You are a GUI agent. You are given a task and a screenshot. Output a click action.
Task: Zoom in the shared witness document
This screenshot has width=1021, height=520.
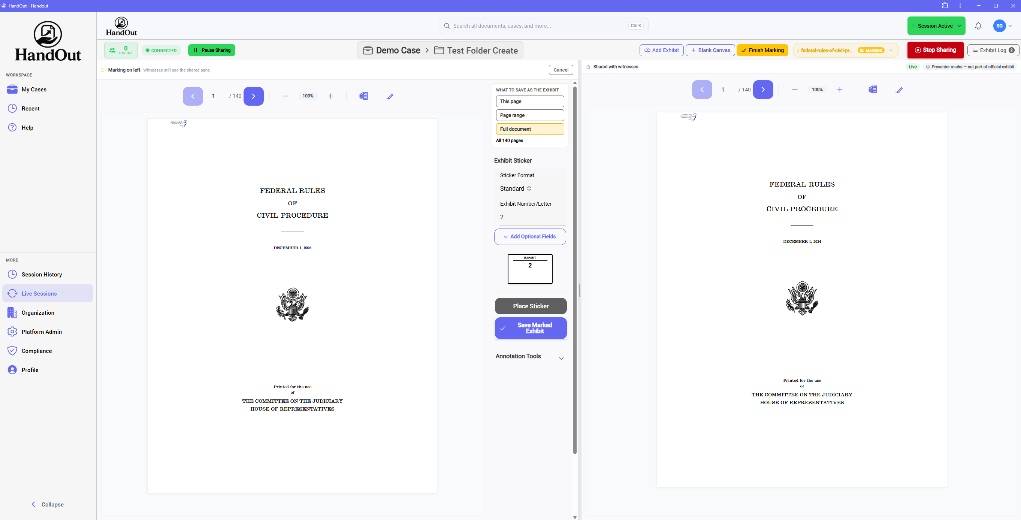click(840, 90)
